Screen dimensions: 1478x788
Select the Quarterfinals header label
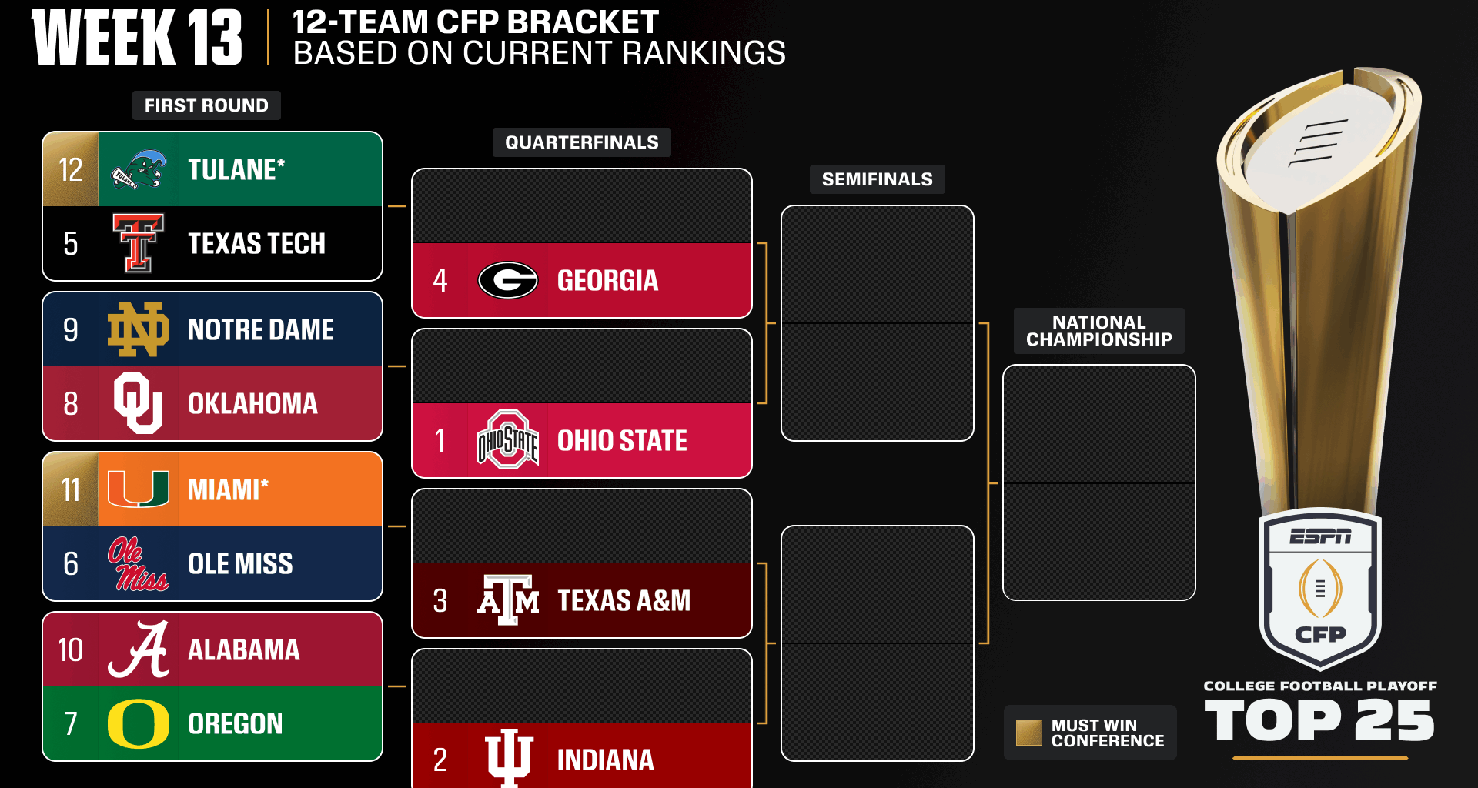(581, 142)
